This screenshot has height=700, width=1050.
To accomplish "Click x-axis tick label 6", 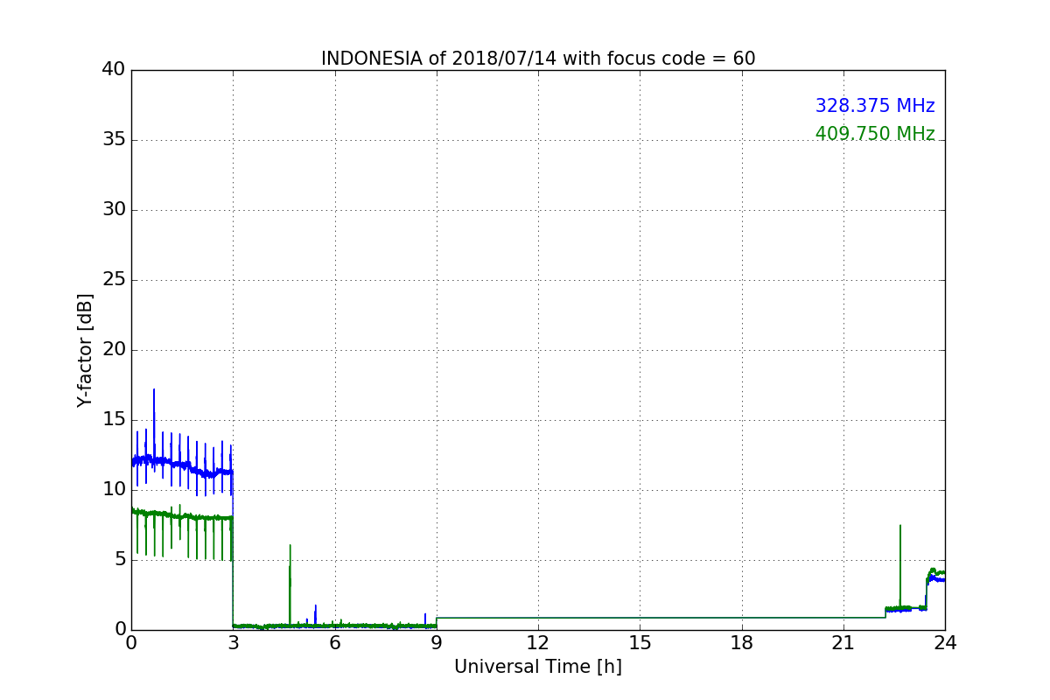I will tap(335, 643).
